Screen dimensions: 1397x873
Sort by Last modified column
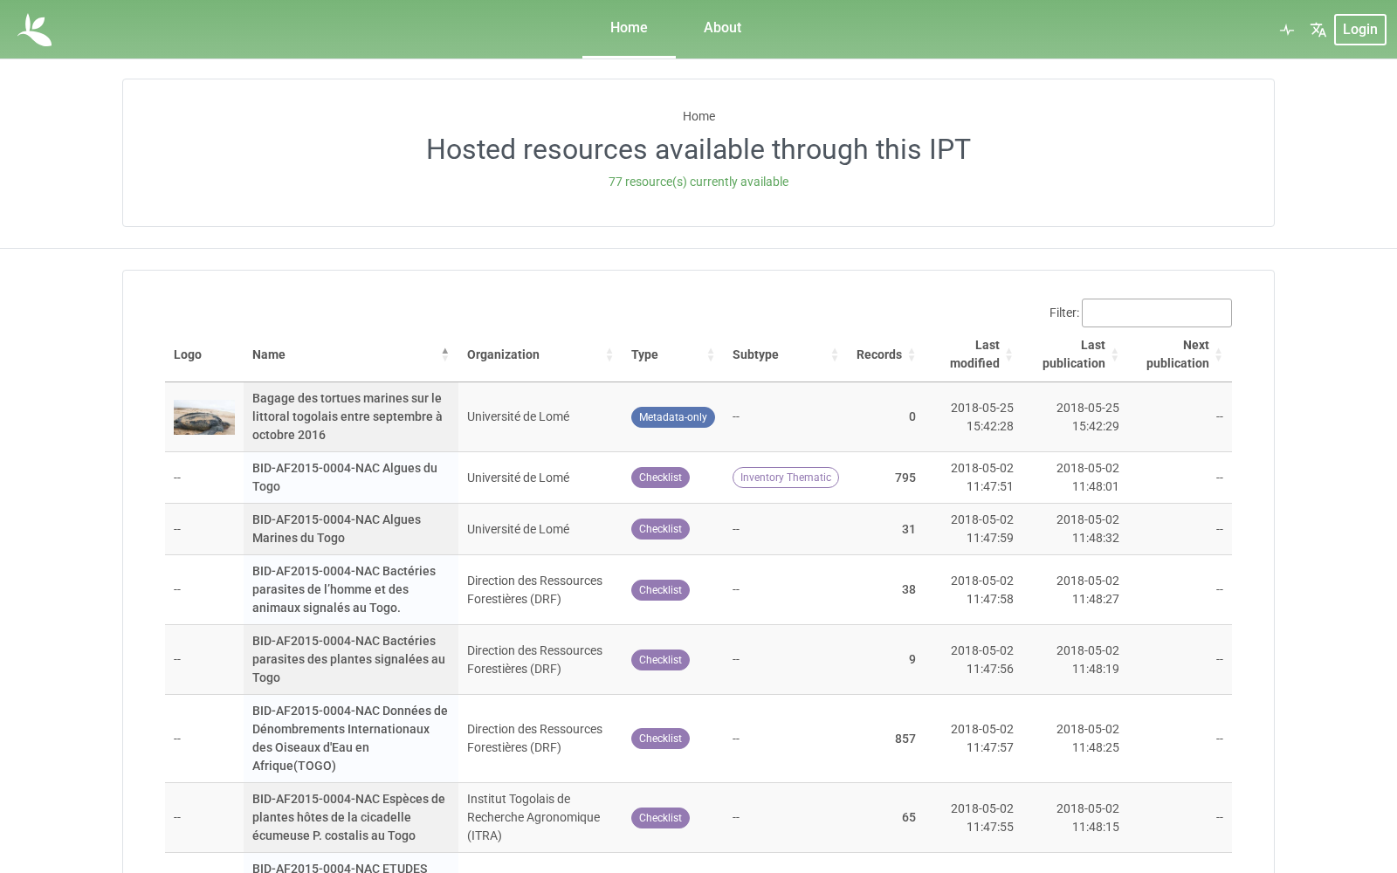tap(974, 354)
